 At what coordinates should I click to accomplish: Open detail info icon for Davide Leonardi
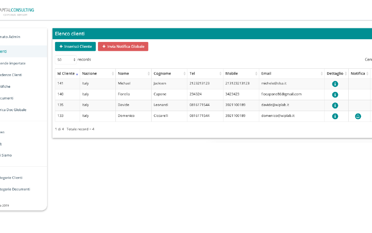335,105
